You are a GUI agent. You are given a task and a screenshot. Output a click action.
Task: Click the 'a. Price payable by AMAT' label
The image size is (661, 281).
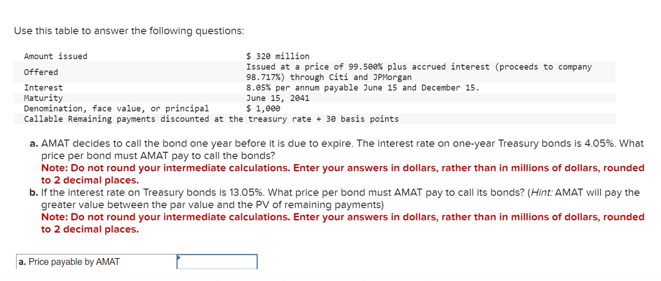[x=69, y=262]
